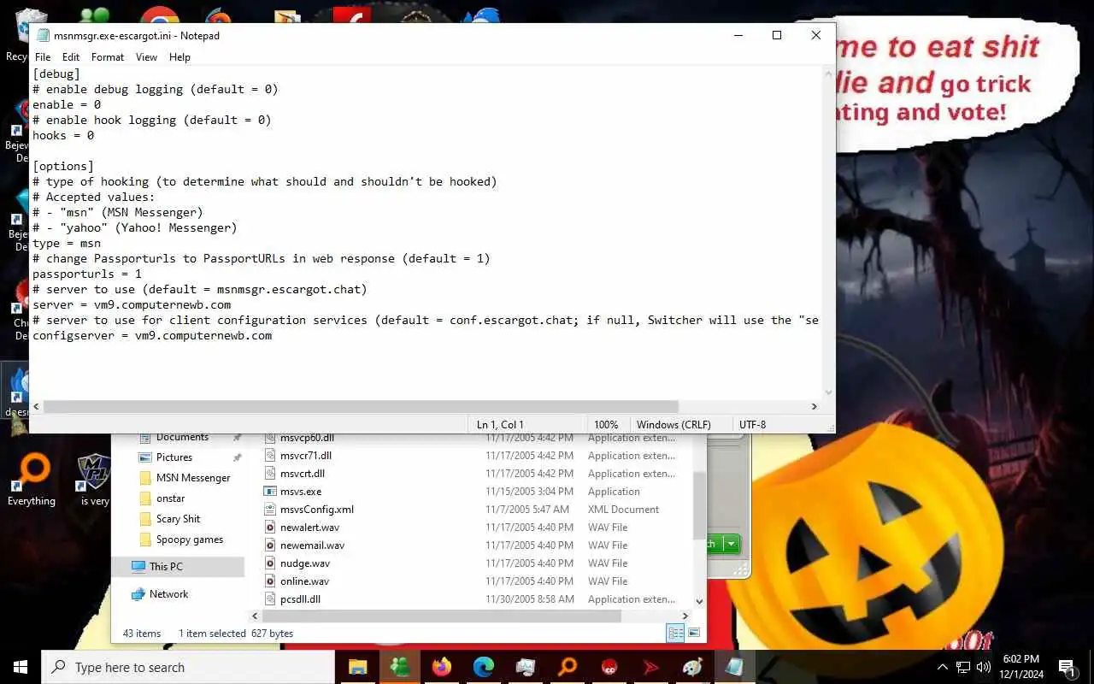This screenshot has width=1094, height=684.
Task: Select This PC in Explorer sidebar
Action: pos(166,567)
